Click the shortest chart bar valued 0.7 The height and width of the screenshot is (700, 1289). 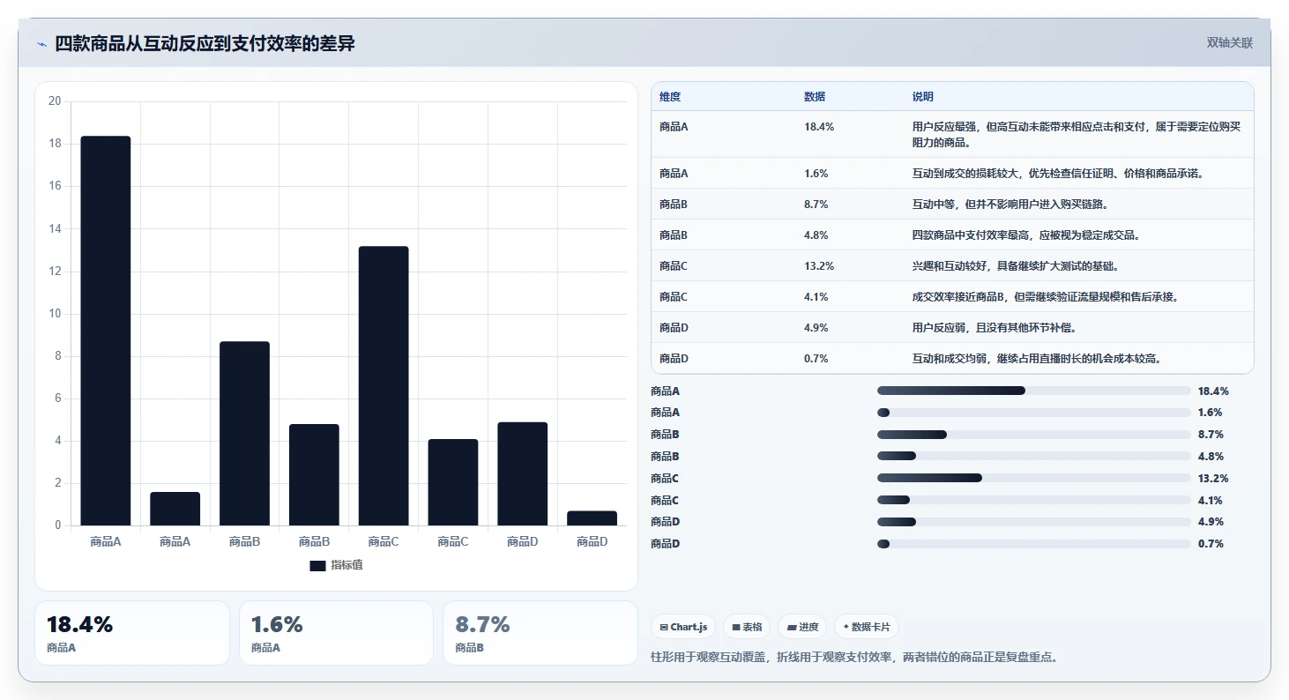[592, 518]
